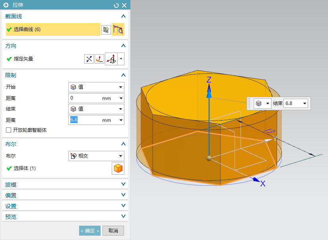Click the gold origin sphere in the viewport
The image size is (328, 240).
point(209,158)
